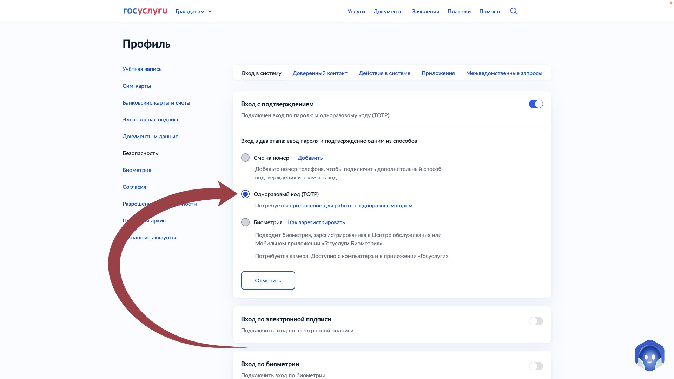The width and height of the screenshot is (674, 379).
Task: Open search via the magnifier icon
Action: coord(514,11)
